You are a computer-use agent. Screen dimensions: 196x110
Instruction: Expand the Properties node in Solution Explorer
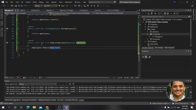pyautogui.click(x=145, y=24)
